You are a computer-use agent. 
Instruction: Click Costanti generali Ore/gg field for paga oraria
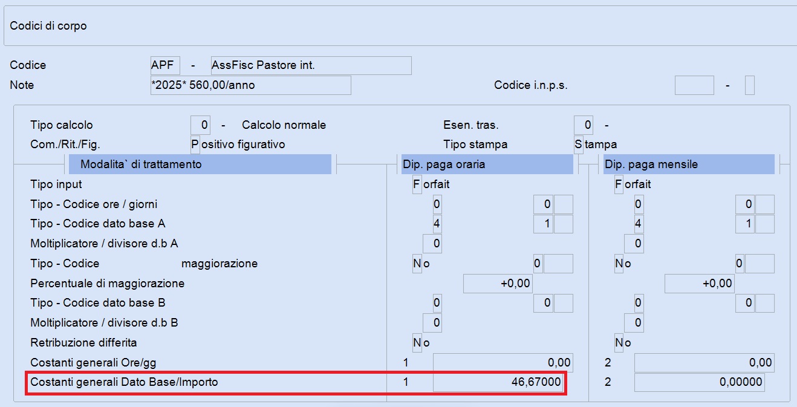click(x=503, y=363)
